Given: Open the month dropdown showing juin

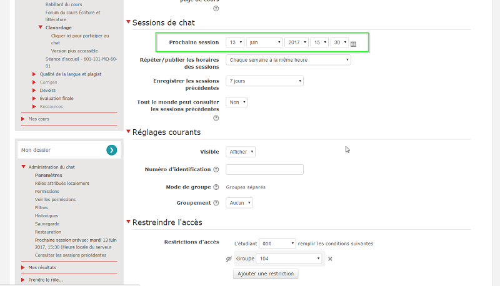Looking at the screenshot, I should point(264,42).
